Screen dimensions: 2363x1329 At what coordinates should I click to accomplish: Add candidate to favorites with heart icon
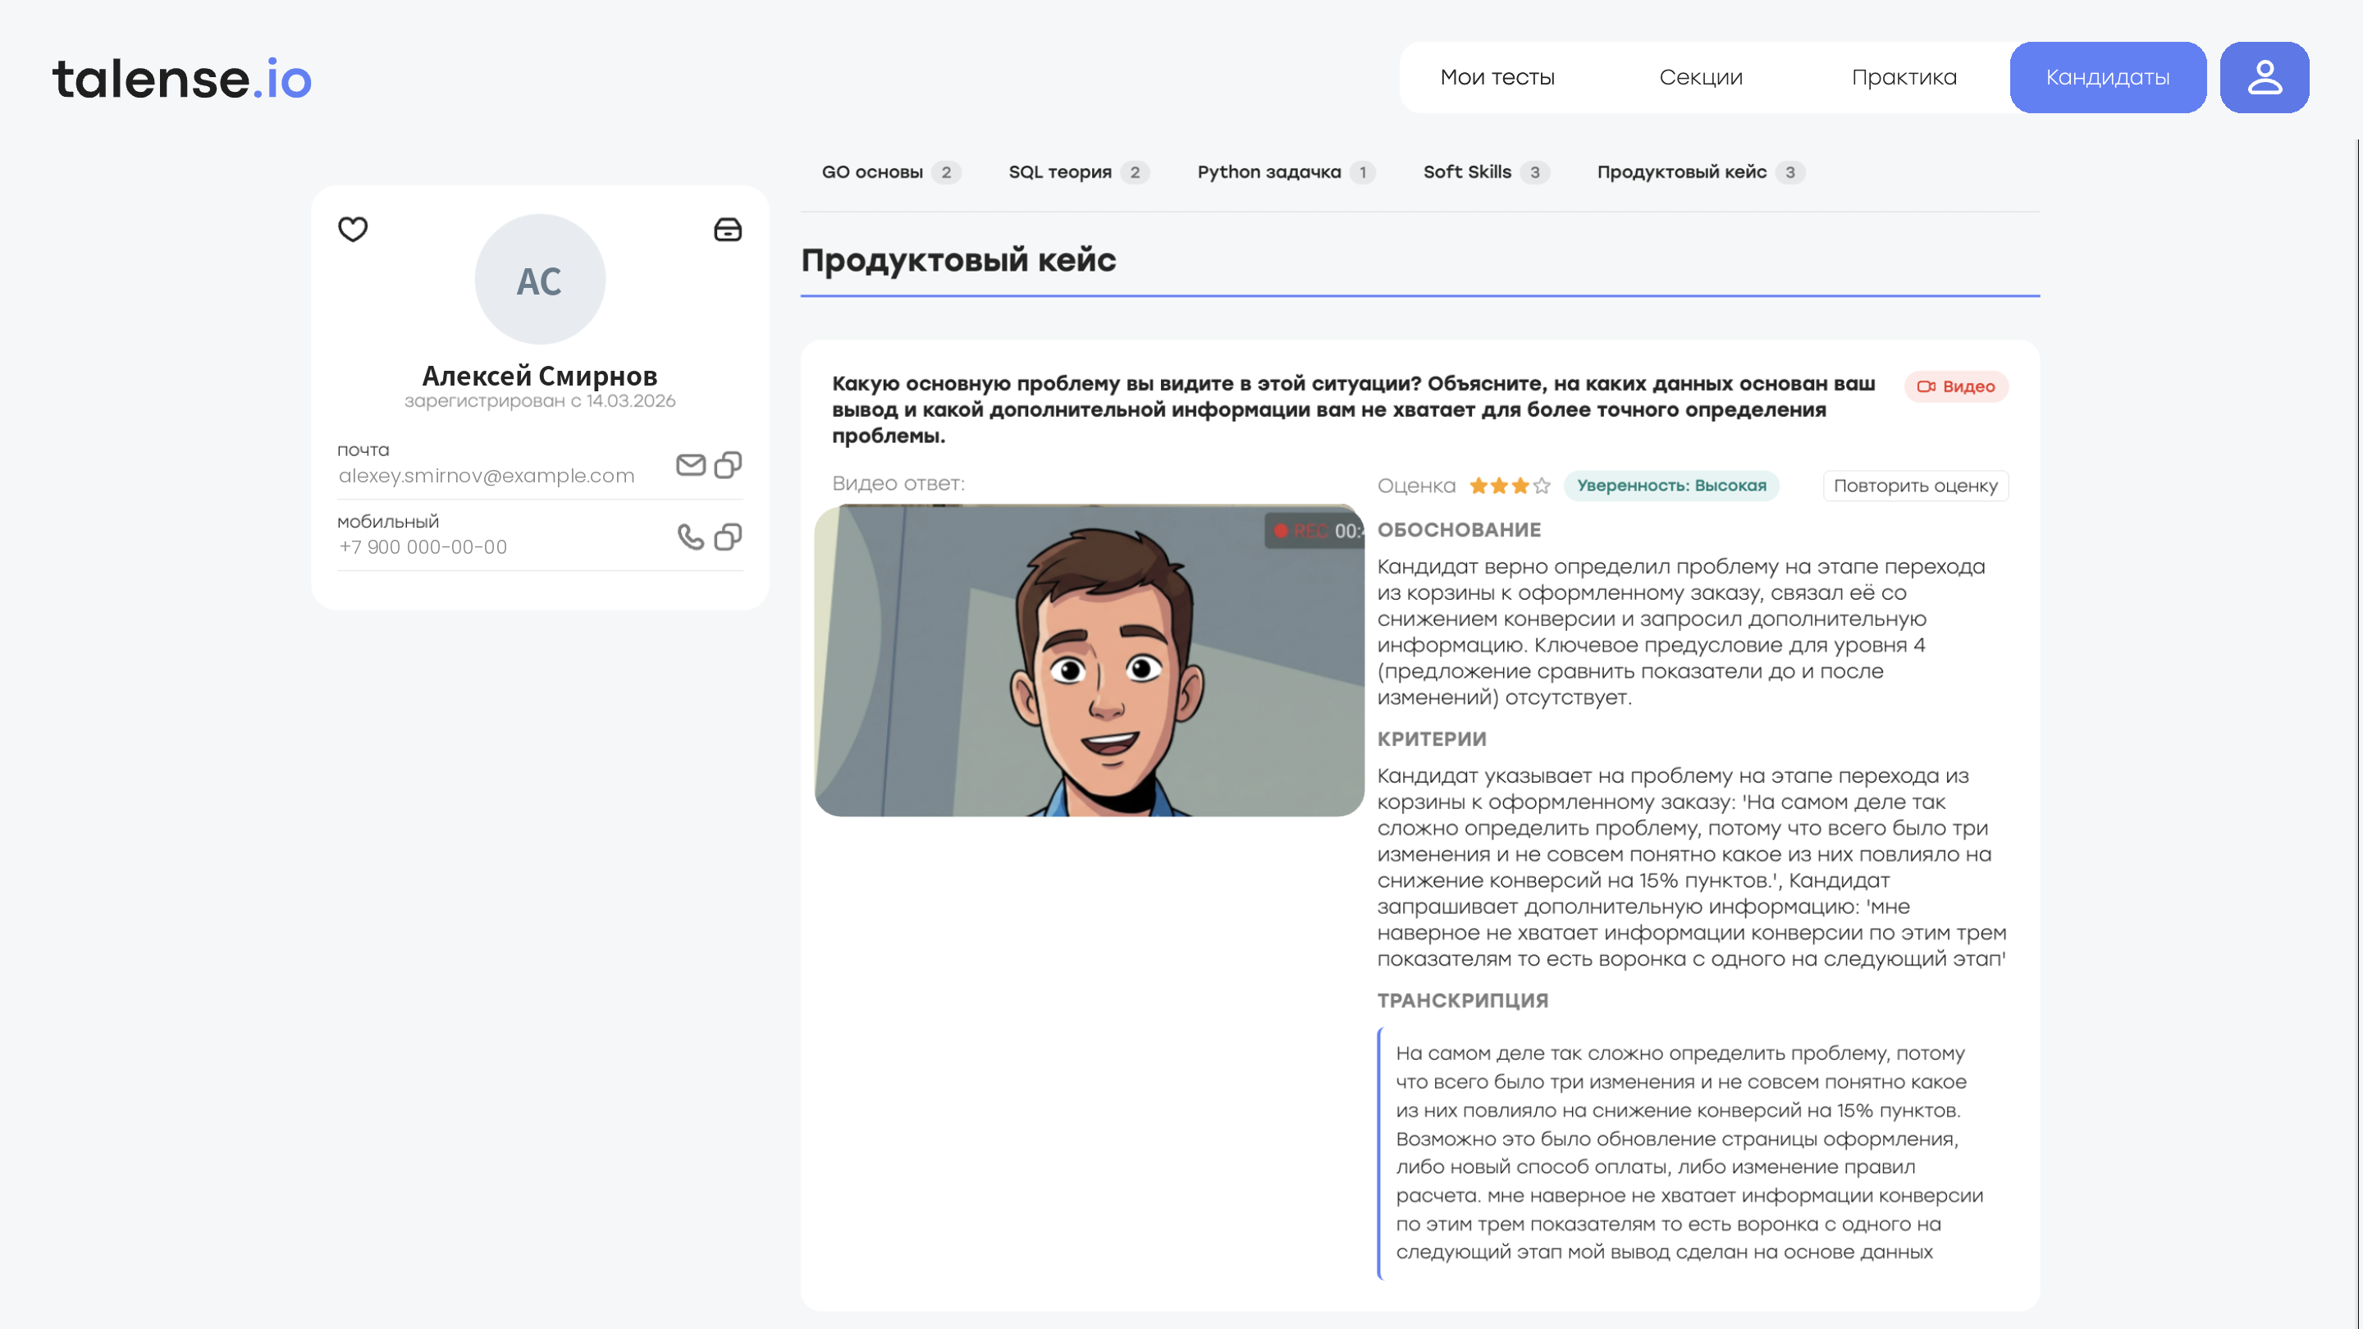[x=352, y=230]
